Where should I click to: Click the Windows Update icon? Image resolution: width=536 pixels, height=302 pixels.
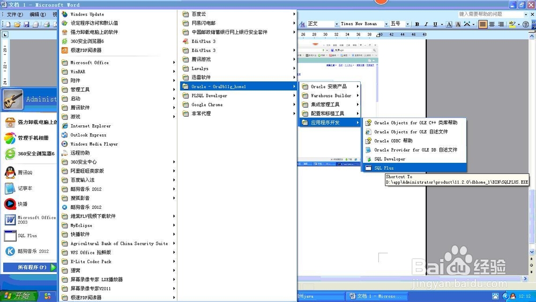(x=65, y=14)
